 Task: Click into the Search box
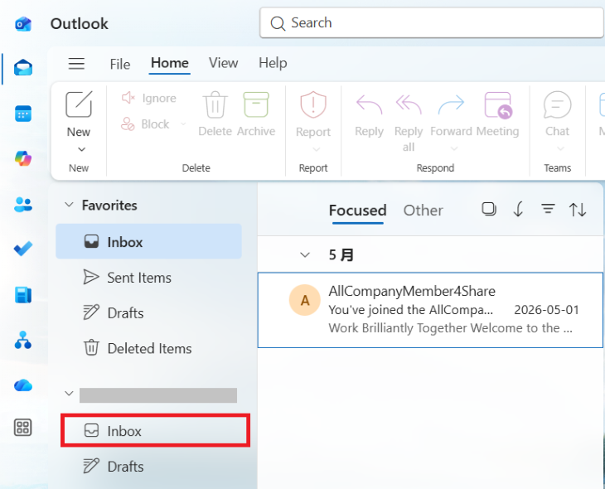[x=431, y=22]
